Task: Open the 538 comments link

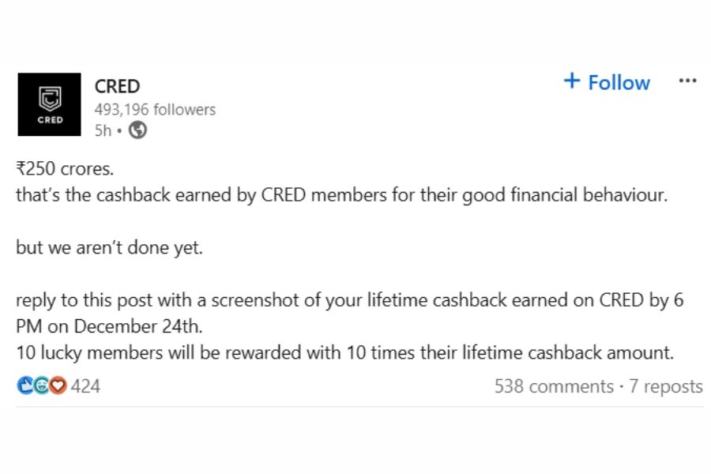Action: [553, 386]
